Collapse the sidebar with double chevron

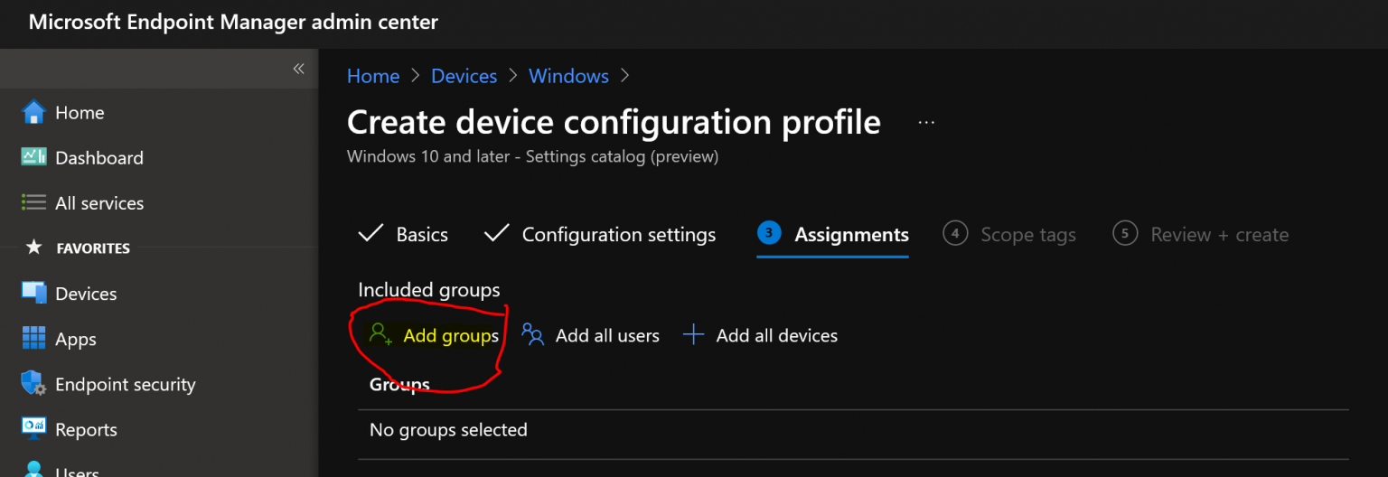coord(298,69)
